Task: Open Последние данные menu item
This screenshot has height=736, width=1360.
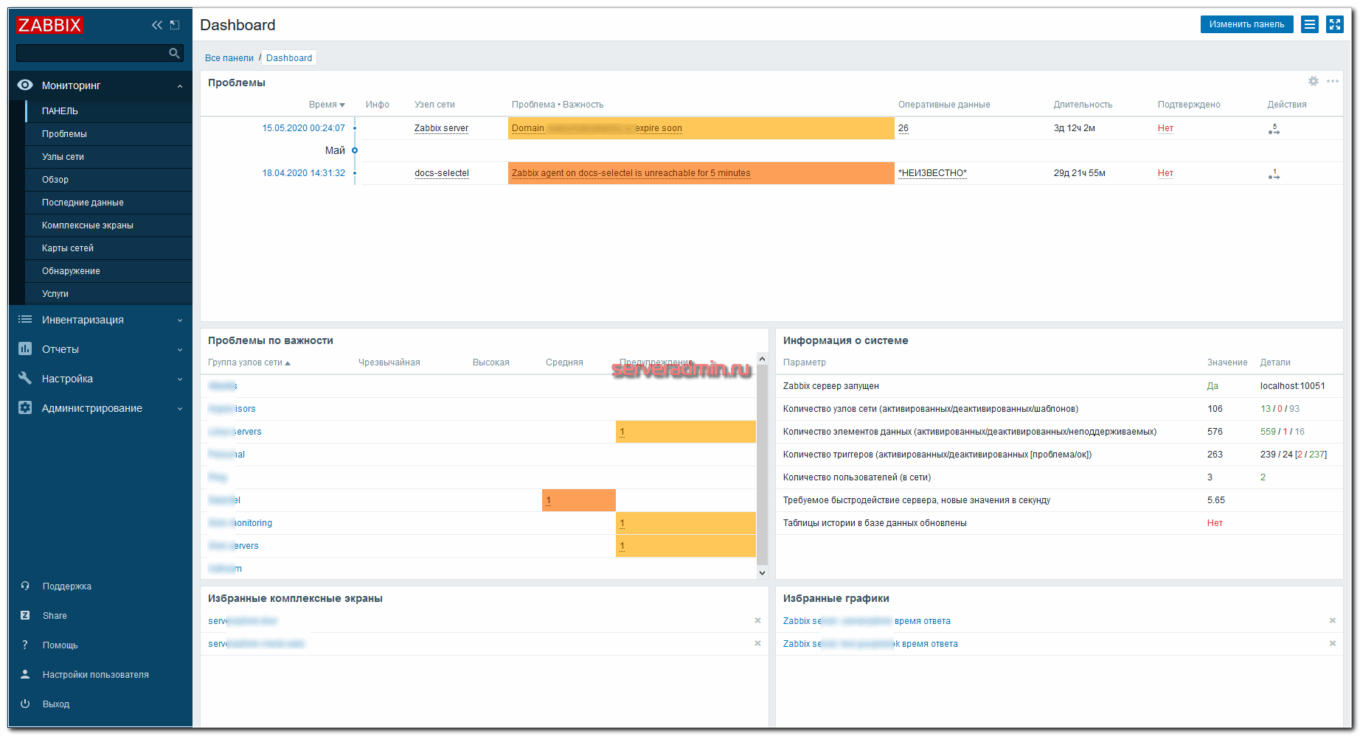Action: 83,203
